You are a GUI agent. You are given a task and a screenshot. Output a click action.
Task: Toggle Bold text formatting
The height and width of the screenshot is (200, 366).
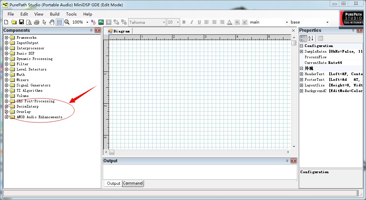(184, 22)
